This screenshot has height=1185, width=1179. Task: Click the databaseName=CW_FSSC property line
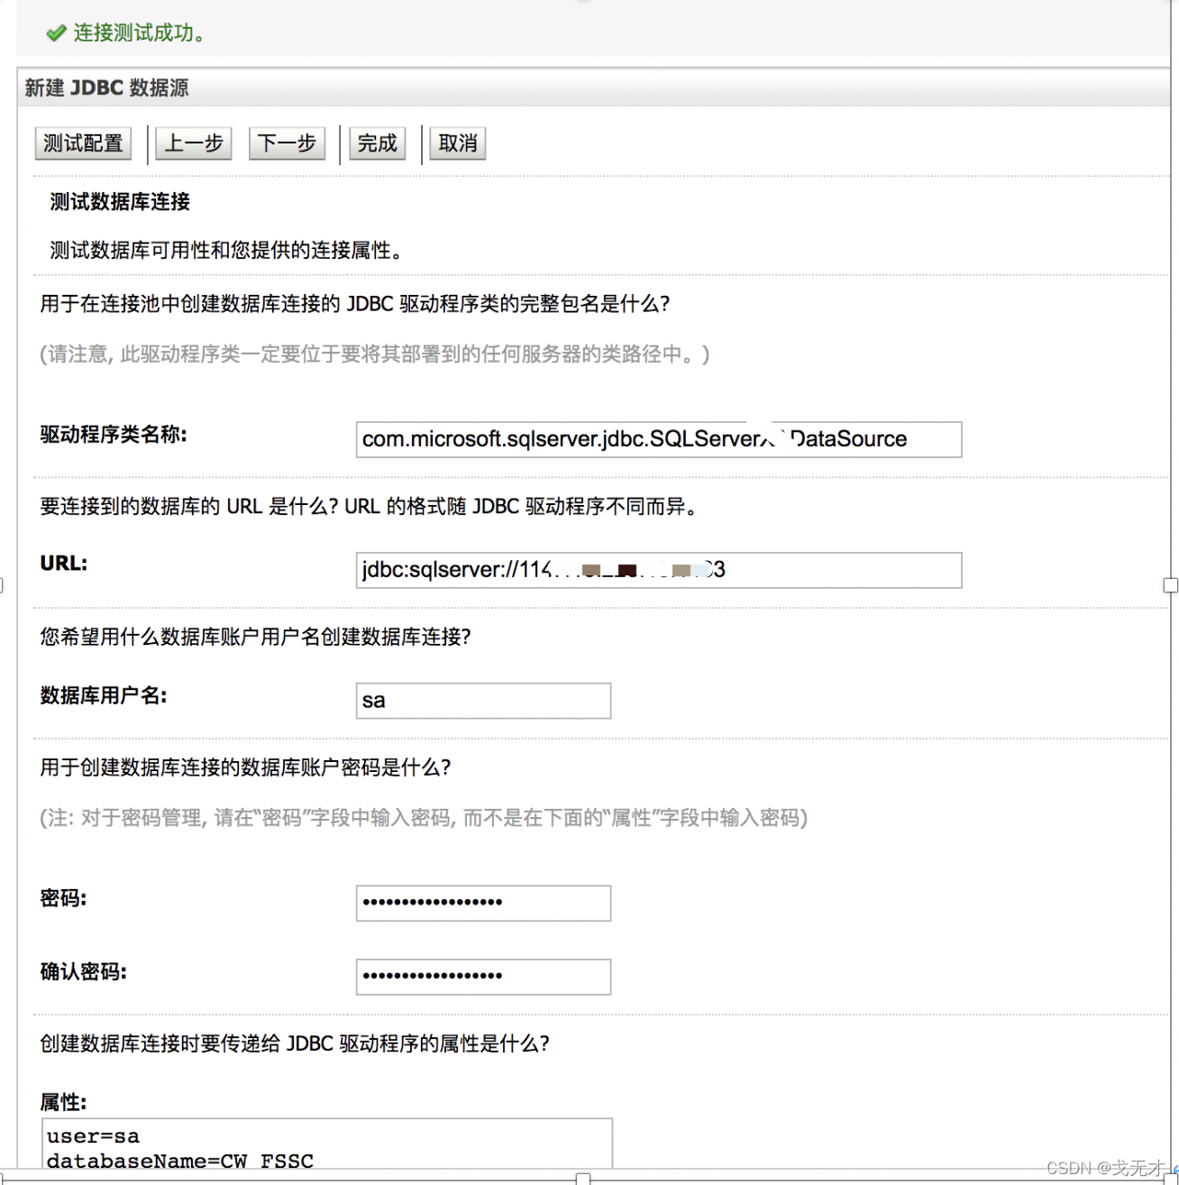(x=180, y=1161)
